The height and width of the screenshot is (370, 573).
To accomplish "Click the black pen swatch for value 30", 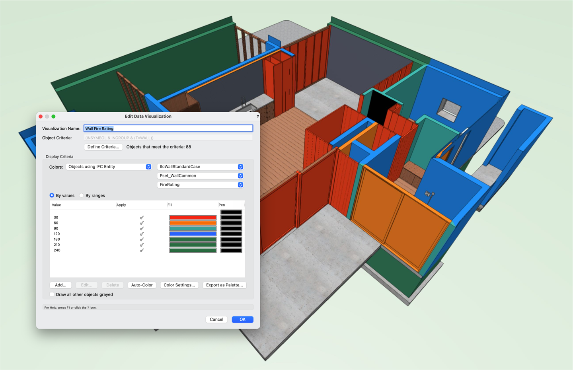I will point(231,218).
